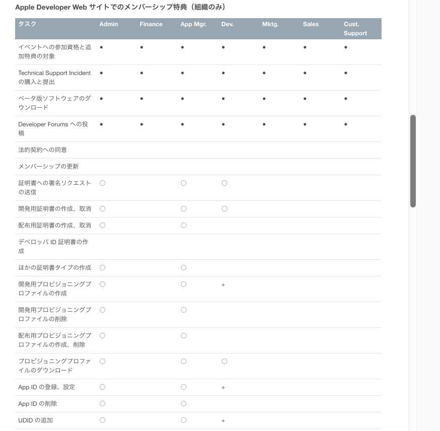Click the Dev. plus sign for '開発用プロビジョニングプロファイルの作成'
The image size is (440, 431).
click(x=223, y=285)
